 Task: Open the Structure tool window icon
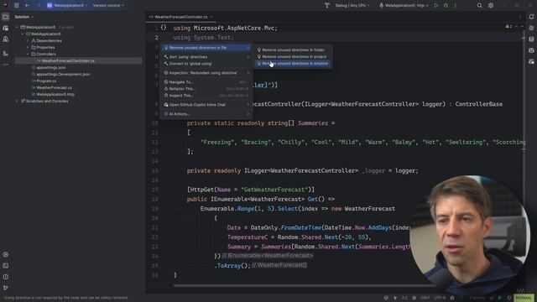click(6, 53)
